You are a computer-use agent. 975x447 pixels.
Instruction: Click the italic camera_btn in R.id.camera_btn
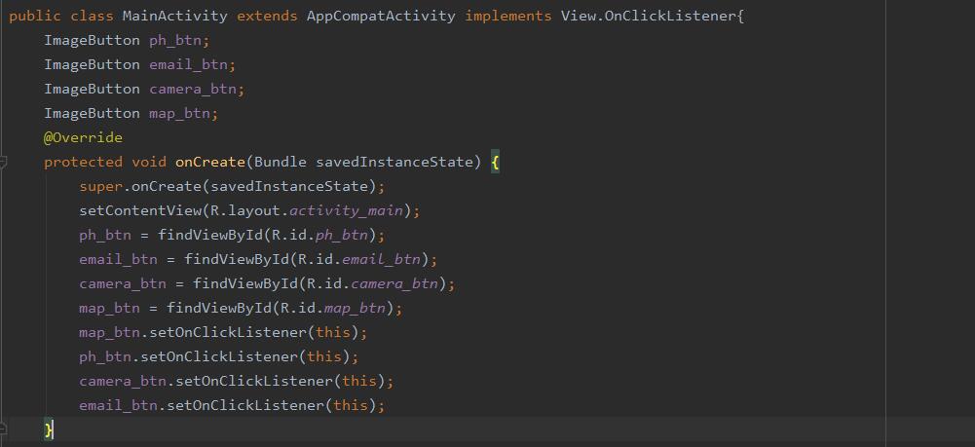click(394, 283)
